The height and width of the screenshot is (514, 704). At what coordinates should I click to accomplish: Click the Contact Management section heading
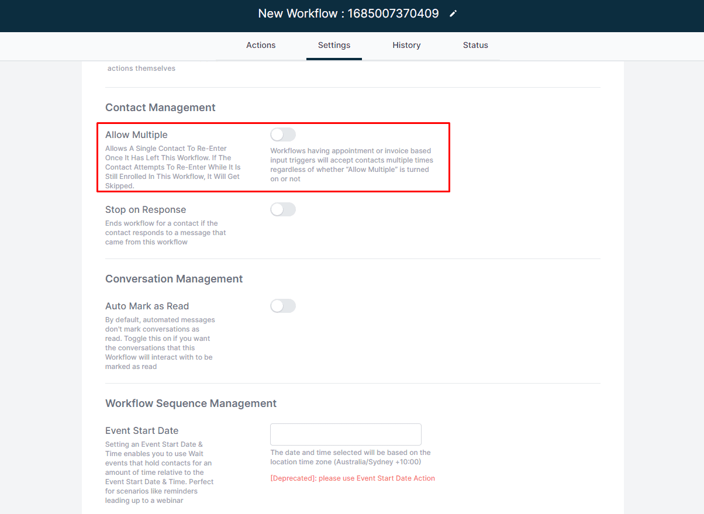click(160, 108)
